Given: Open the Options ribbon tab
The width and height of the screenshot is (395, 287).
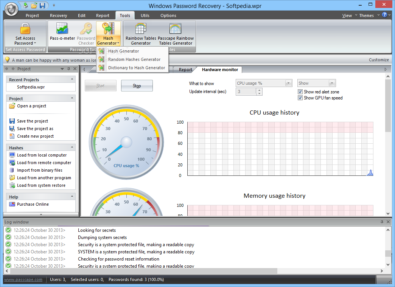Looking at the screenshot, I should click(168, 16).
